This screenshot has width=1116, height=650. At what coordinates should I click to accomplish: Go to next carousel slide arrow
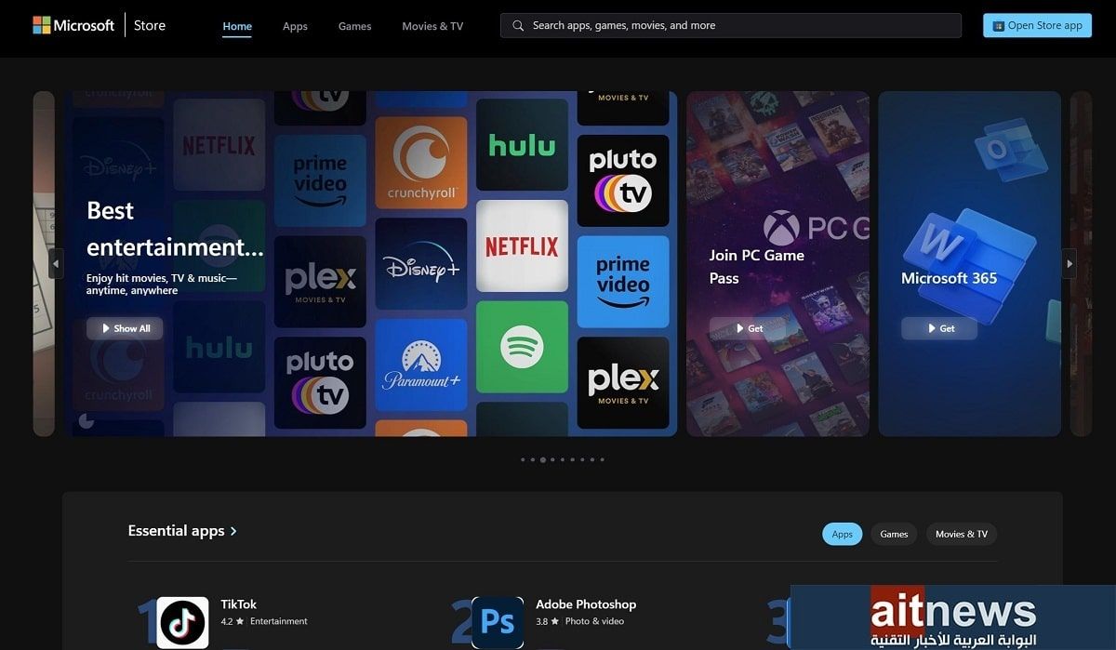(x=1069, y=264)
